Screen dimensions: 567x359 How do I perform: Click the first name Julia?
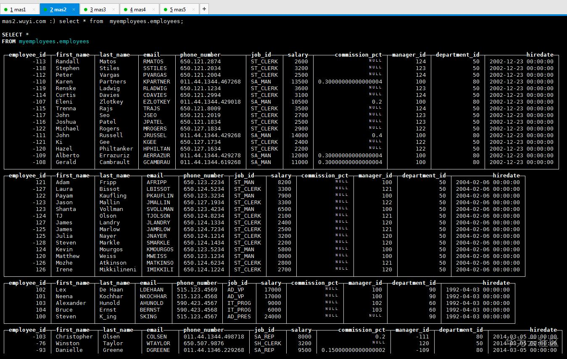[x=64, y=236]
